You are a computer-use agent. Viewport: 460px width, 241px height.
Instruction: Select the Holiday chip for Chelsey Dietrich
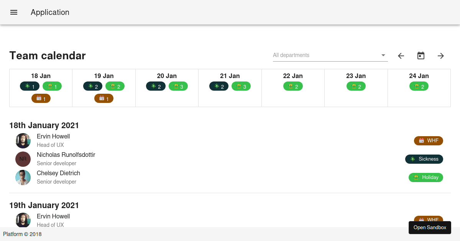click(426, 177)
